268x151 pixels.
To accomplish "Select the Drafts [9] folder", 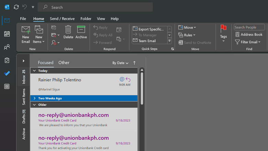I will [24, 117].
